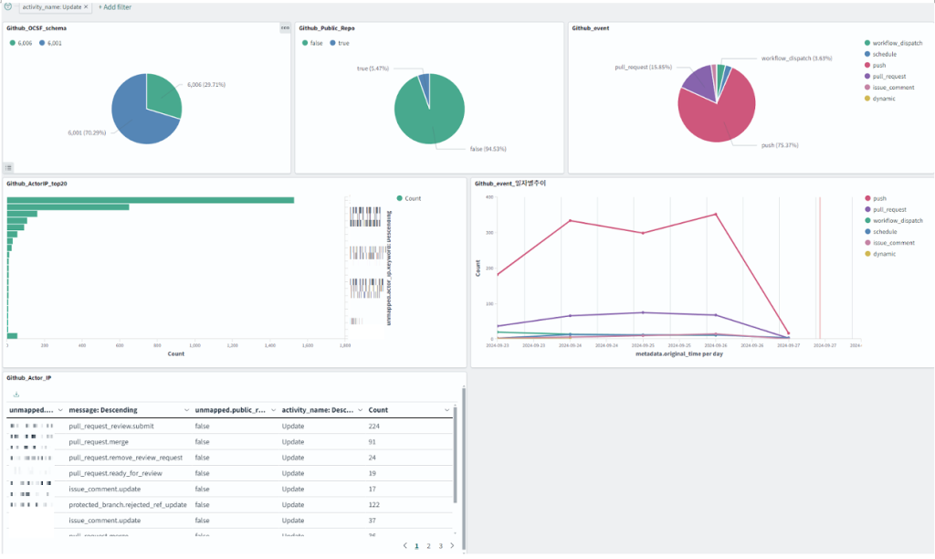Screen dimensions: 935x559
Task: Remove the activity_name: Update filter
Action: pos(86,7)
